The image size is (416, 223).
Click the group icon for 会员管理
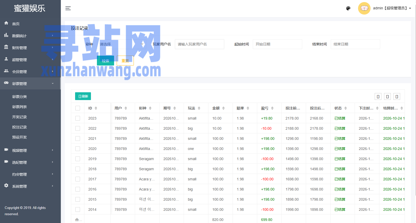pos(6,71)
